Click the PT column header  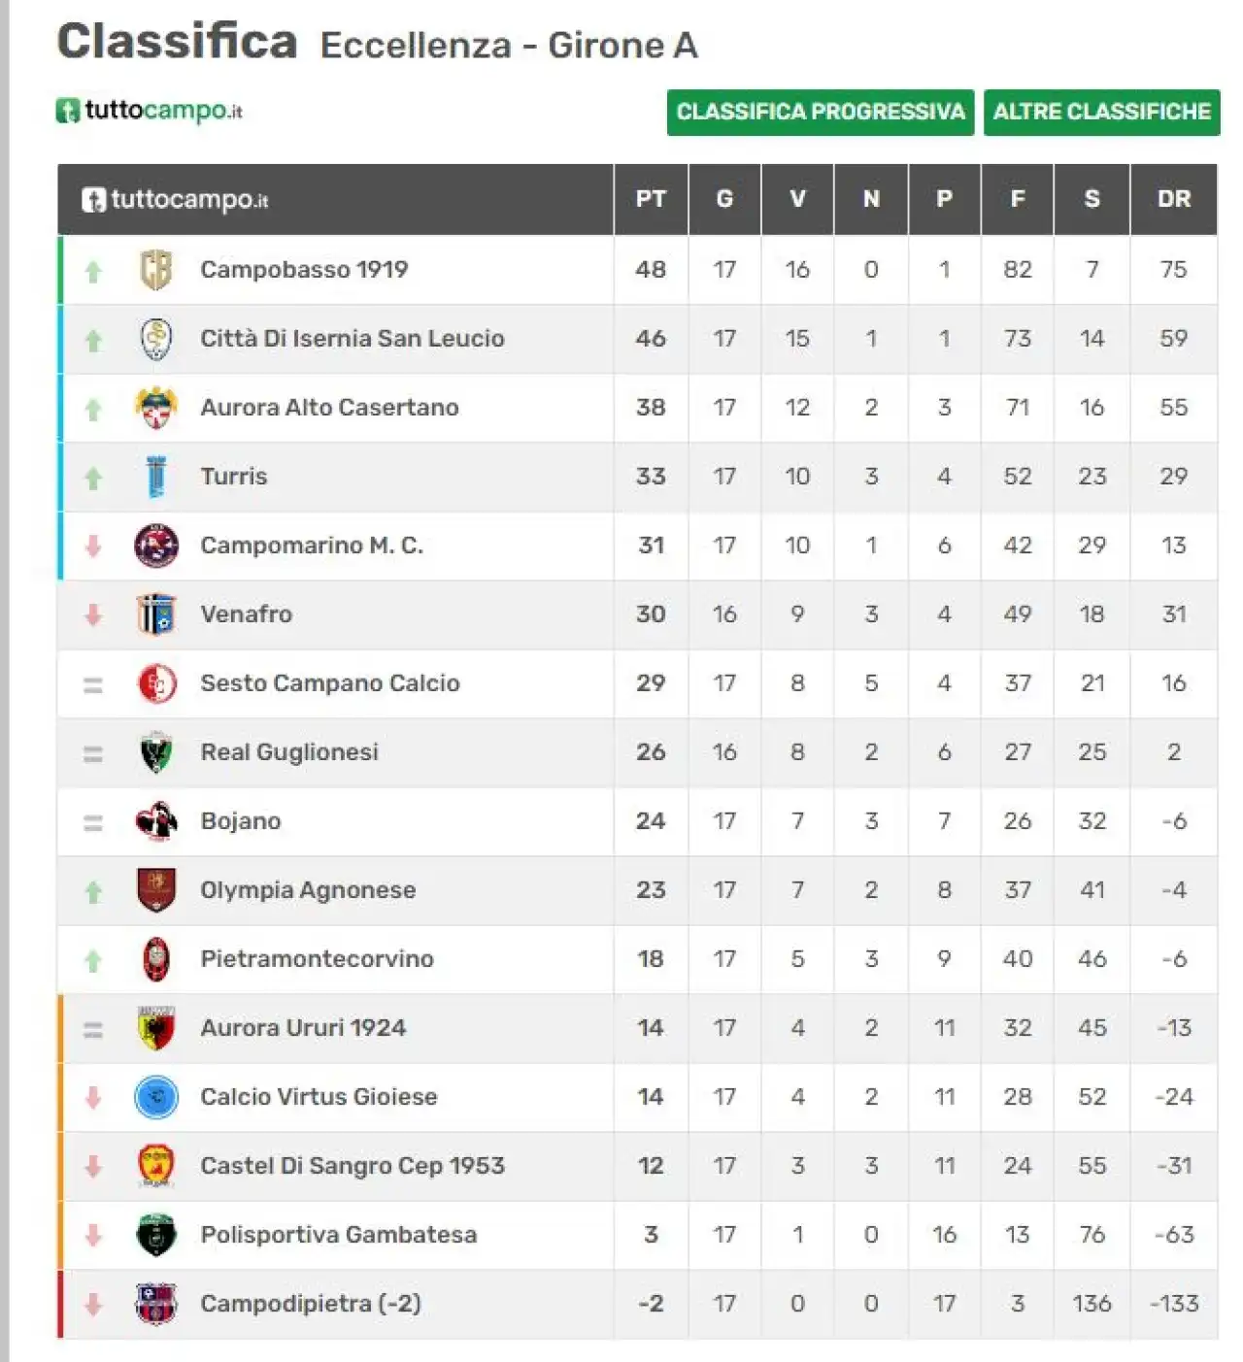click(651, 199)
